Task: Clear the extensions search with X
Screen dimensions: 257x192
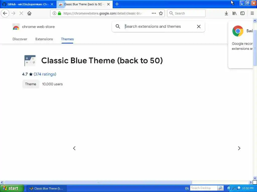Action: pos(199,26)
